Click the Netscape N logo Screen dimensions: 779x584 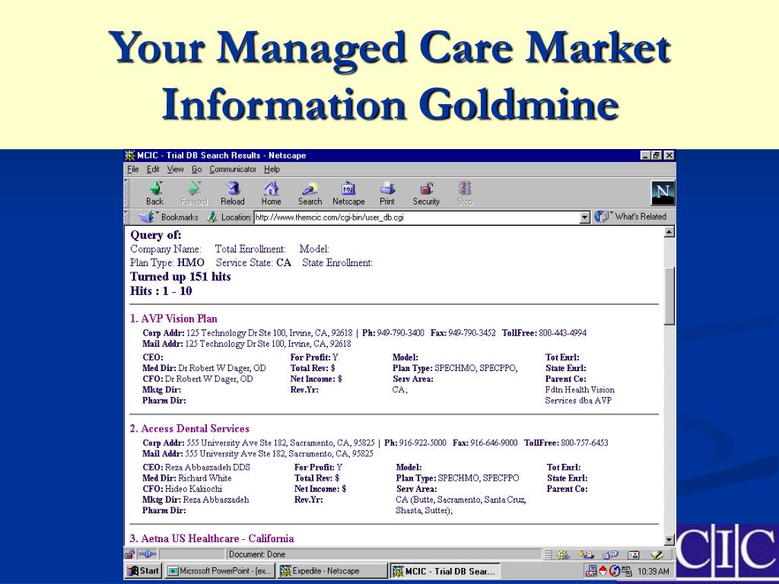coord(663,192)
